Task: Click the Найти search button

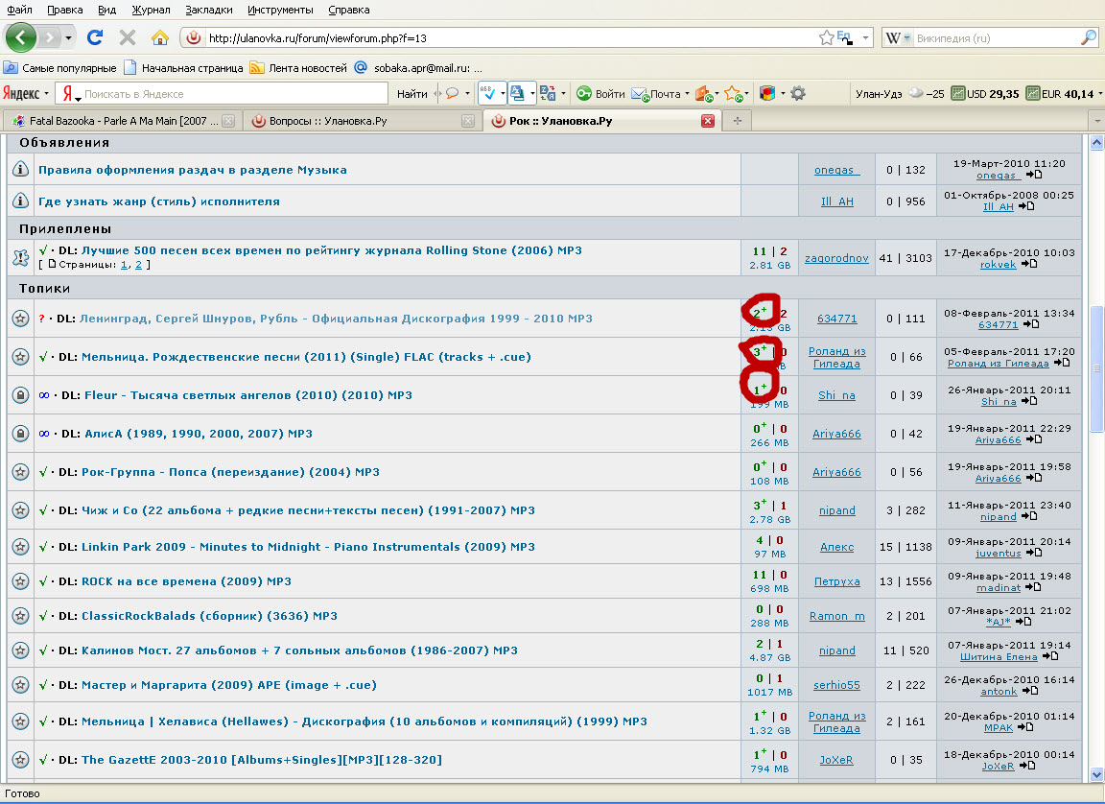Action: click(411, 94)
